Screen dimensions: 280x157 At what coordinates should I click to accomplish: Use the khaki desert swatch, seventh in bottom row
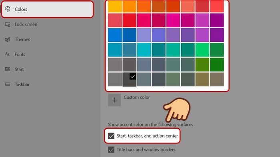pos(202,79)
